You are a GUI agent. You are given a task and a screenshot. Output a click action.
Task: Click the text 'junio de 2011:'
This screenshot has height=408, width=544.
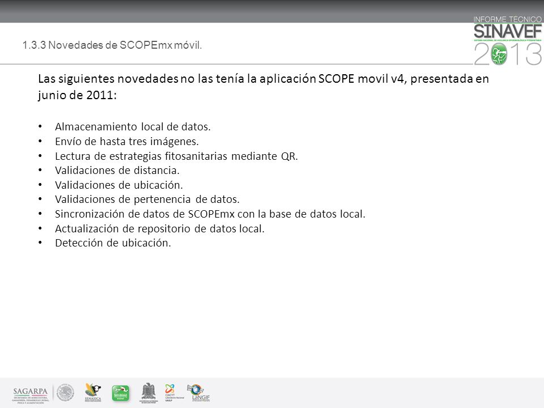point(78,95)
